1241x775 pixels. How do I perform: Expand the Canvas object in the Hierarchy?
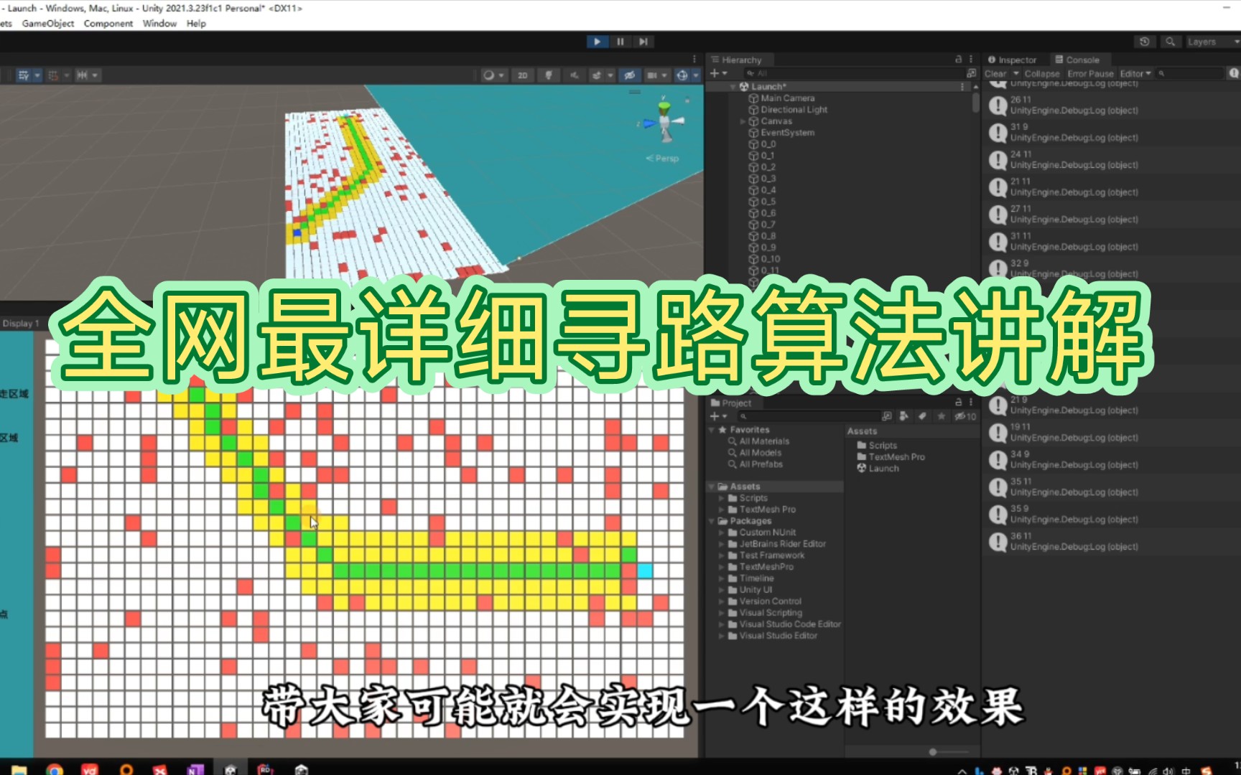pos(743,121)
